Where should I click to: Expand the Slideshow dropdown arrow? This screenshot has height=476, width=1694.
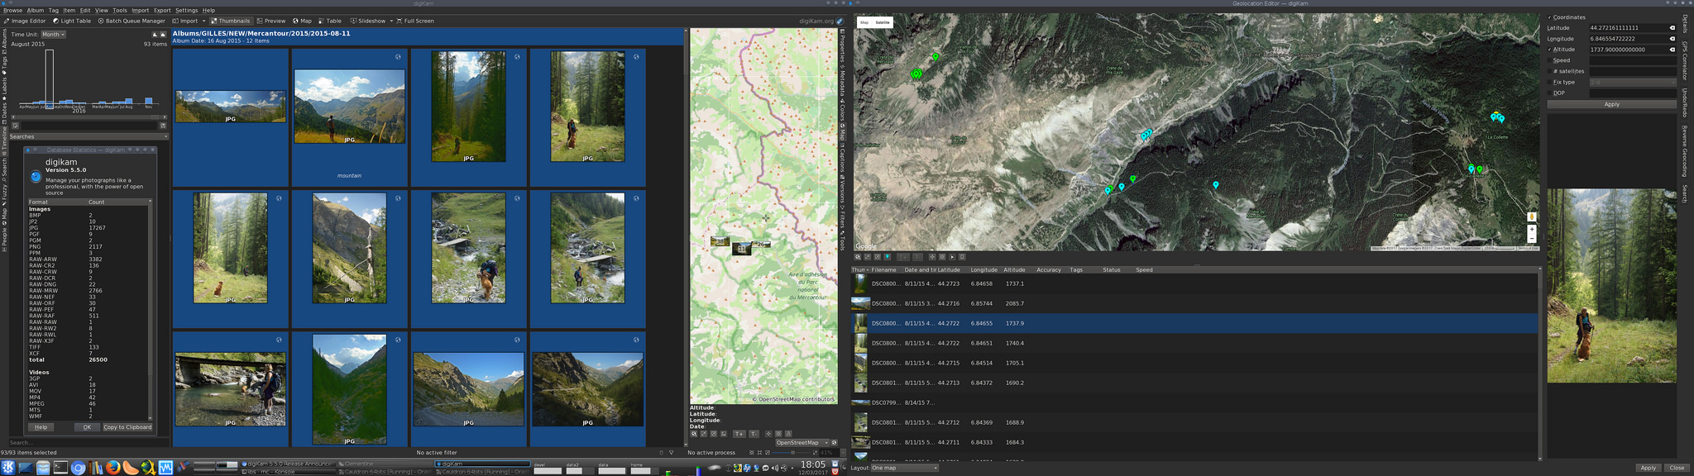coord(390,21)
